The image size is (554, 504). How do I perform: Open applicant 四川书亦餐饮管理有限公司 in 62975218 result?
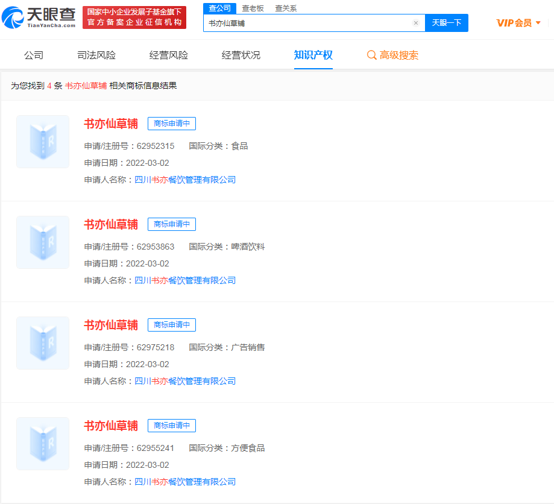(x=185, y=382)
